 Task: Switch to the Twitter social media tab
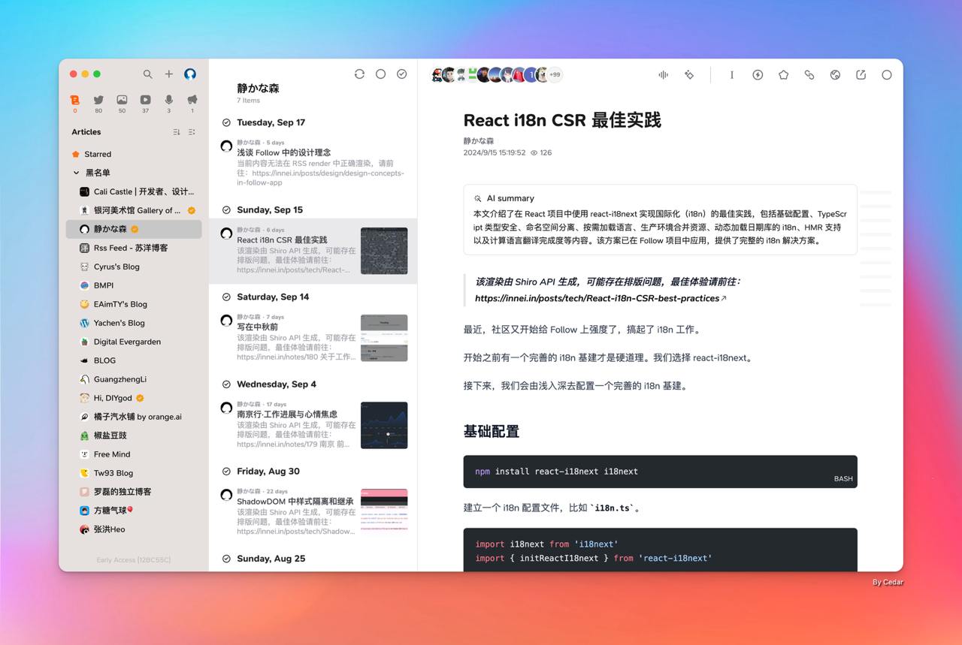click(x=98, y=103)
